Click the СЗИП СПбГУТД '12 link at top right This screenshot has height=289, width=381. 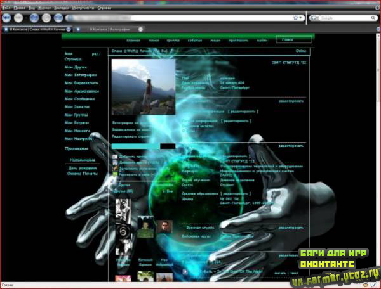[x=289, y=63]
